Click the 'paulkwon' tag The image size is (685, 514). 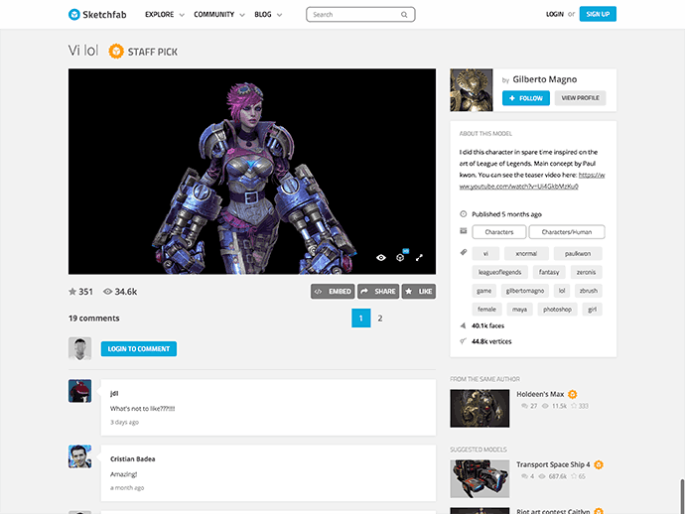point(578,254)
